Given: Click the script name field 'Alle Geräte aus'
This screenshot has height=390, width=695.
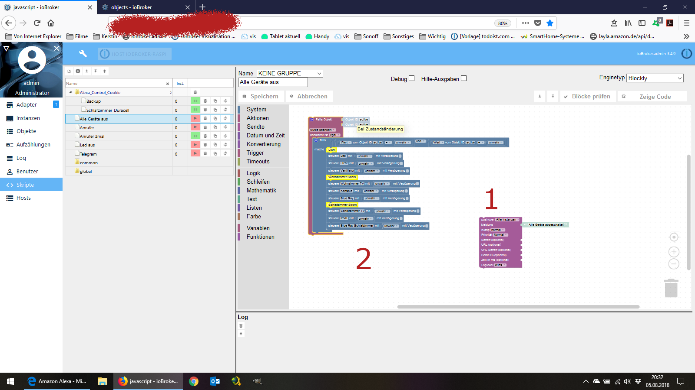Looking at the screenshot, I should (273, 82).
